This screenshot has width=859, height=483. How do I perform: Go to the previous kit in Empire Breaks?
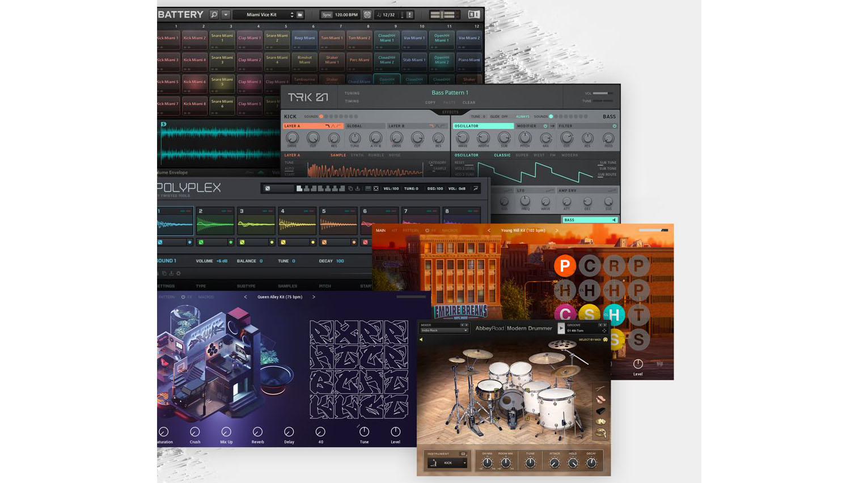[x=489, y=231]
